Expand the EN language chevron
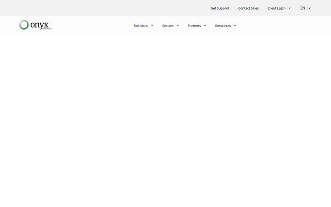The height and width of the screenshot is (207, 331). [309, 8]
